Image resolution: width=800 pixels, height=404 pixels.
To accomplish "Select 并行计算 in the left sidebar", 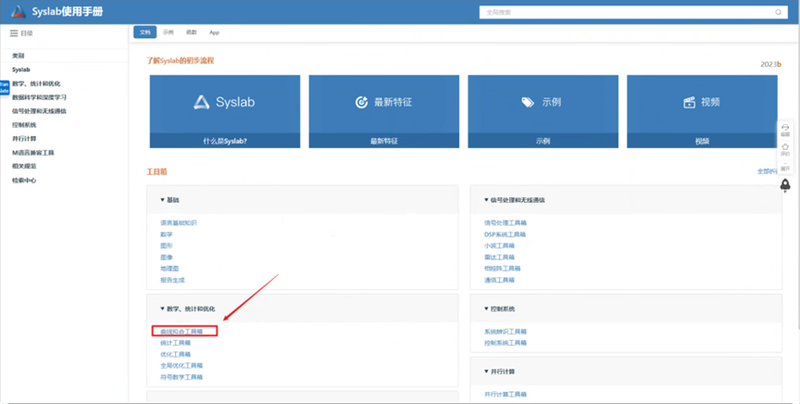I will 24,138.
